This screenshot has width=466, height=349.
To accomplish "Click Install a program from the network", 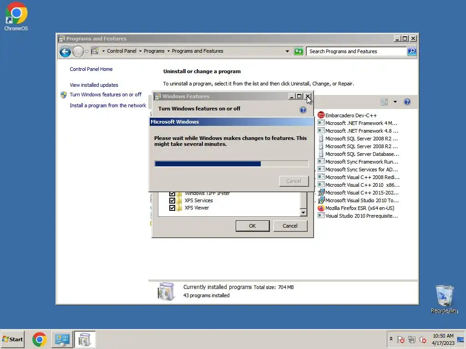I will (108, 105).
